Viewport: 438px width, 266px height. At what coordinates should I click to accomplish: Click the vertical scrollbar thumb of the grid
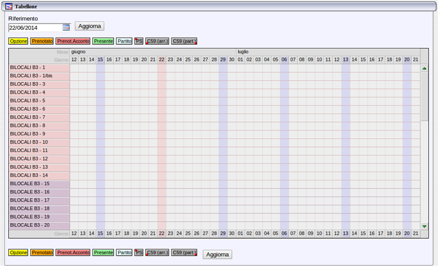tap(424, 96)
